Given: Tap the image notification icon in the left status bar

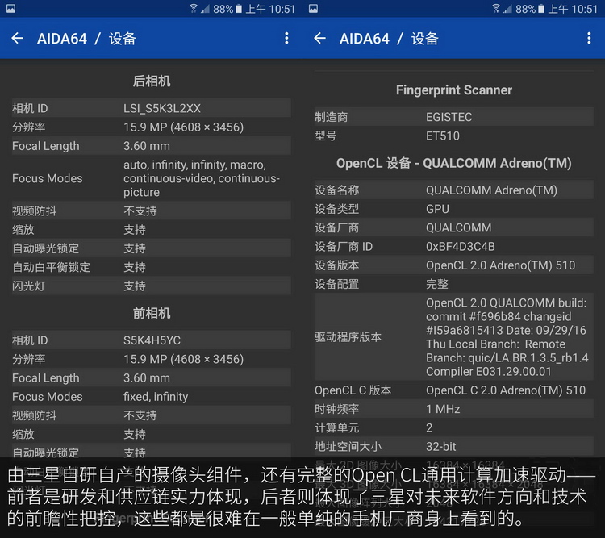Looking at the screenshot, I should click(x=10, y=9).
